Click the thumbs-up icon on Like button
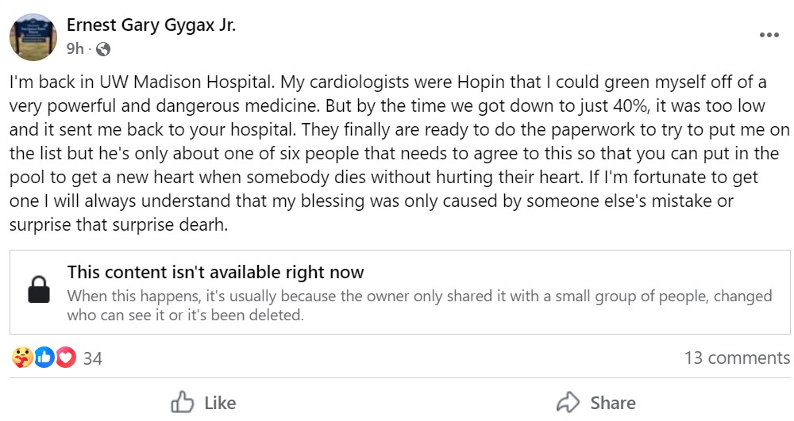Viewport: 794px width, 421px height. tap(183, 402)
